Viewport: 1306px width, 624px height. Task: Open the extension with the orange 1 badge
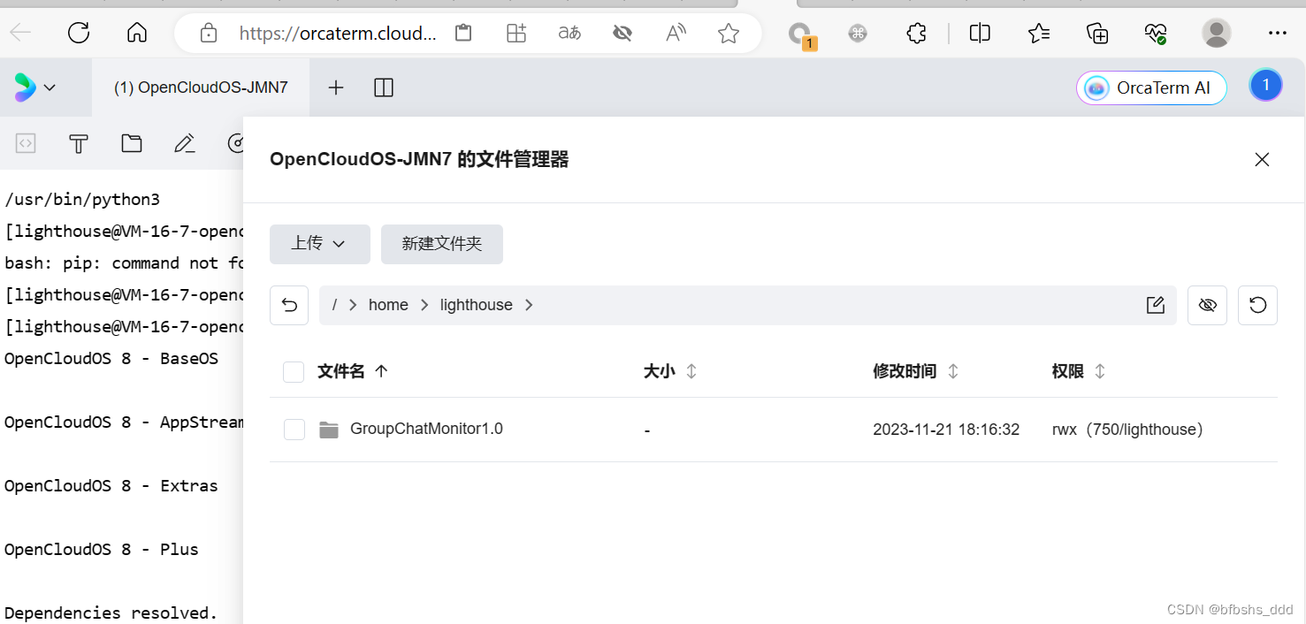pos(801,35)
